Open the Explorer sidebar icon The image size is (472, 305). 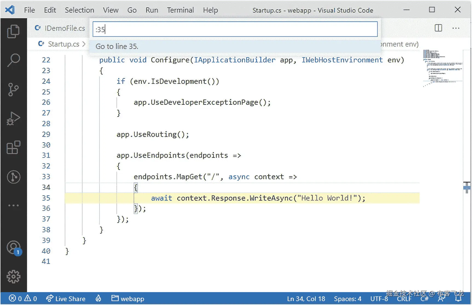coord(13,31)
